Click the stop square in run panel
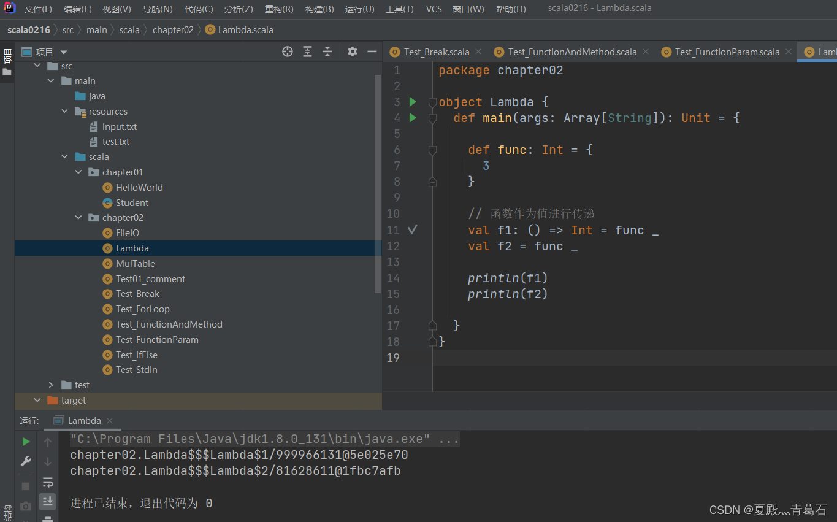837x522 pixels. (26, 486)
